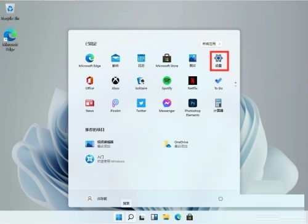Viewport: 308px width, 224px height.
Task: Launch Solitaire from pinned apps
Action: 141,83
